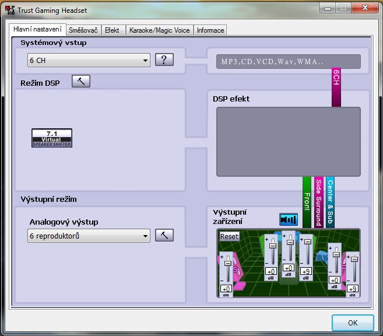Open DSP mode settings hammer icon
Viewport: 383px width, 336px height.
click(x=81, y=82)
